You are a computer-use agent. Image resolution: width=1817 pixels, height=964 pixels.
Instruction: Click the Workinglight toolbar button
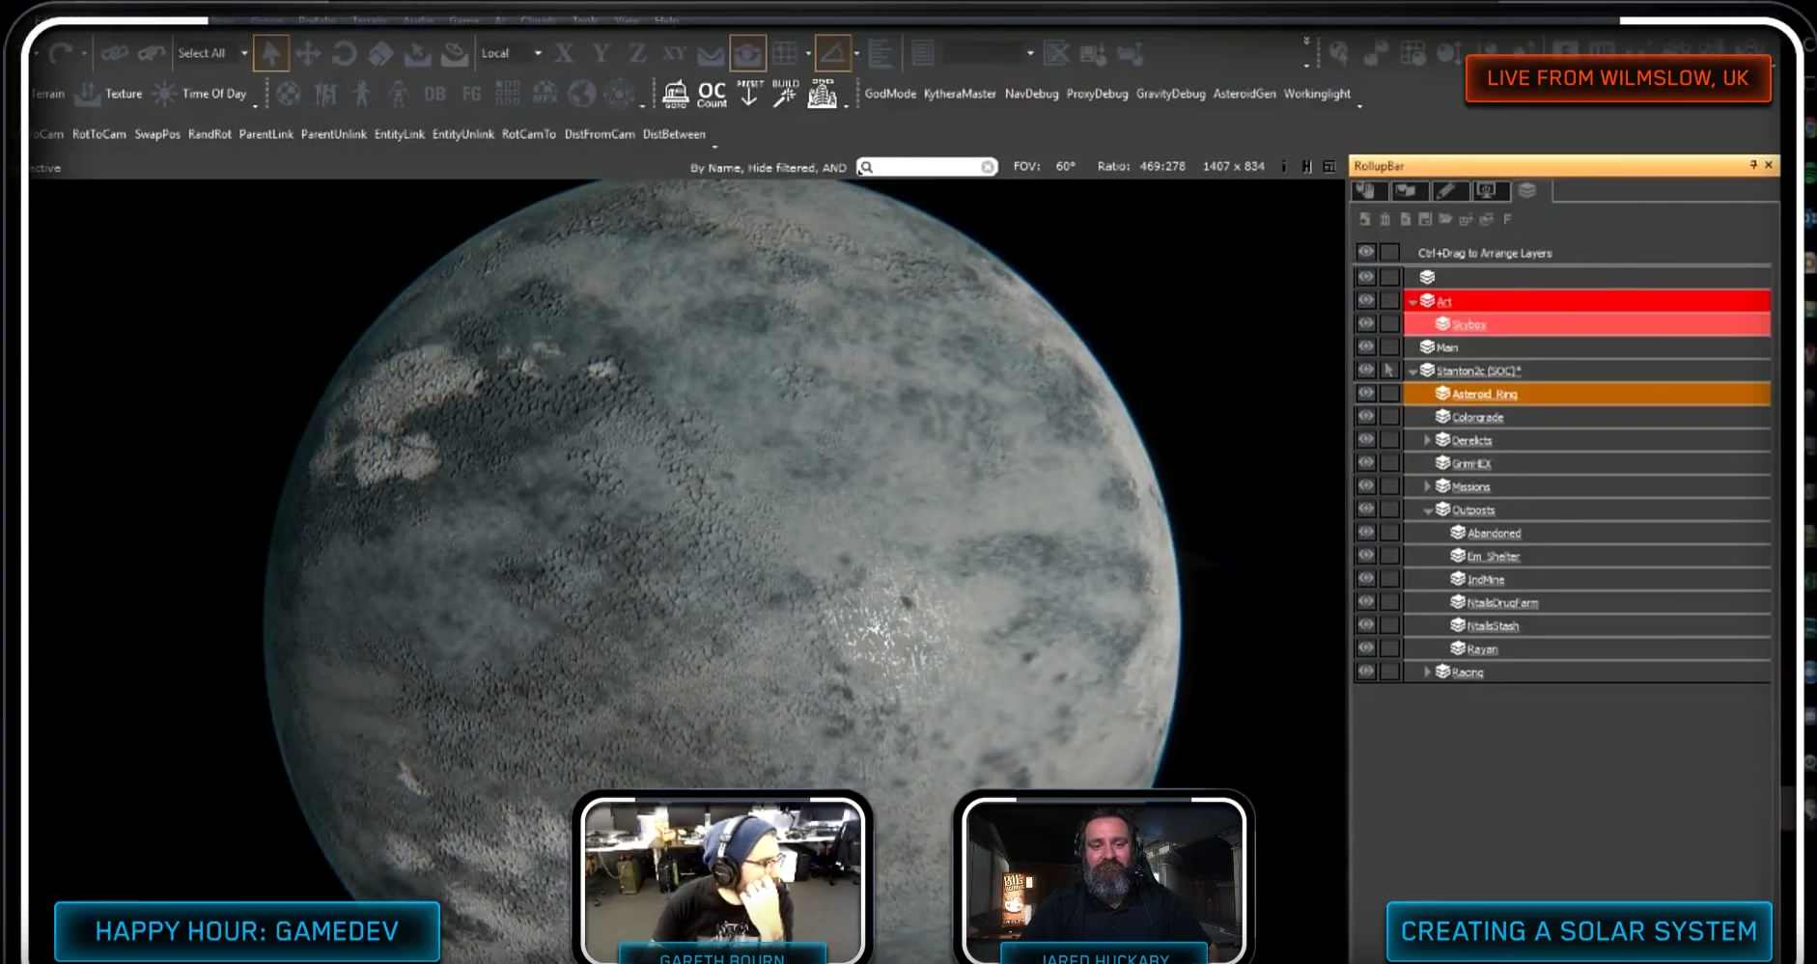pyautogui.click(x=1317, y=94)
